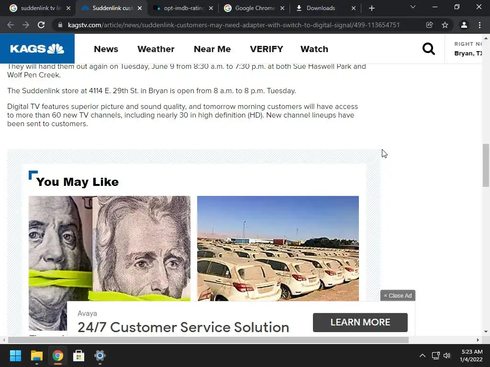Close the opt-imdb-rating tab
Viewport: 490px width, 367px height.
pyautogui.click(x=211, y=8)
